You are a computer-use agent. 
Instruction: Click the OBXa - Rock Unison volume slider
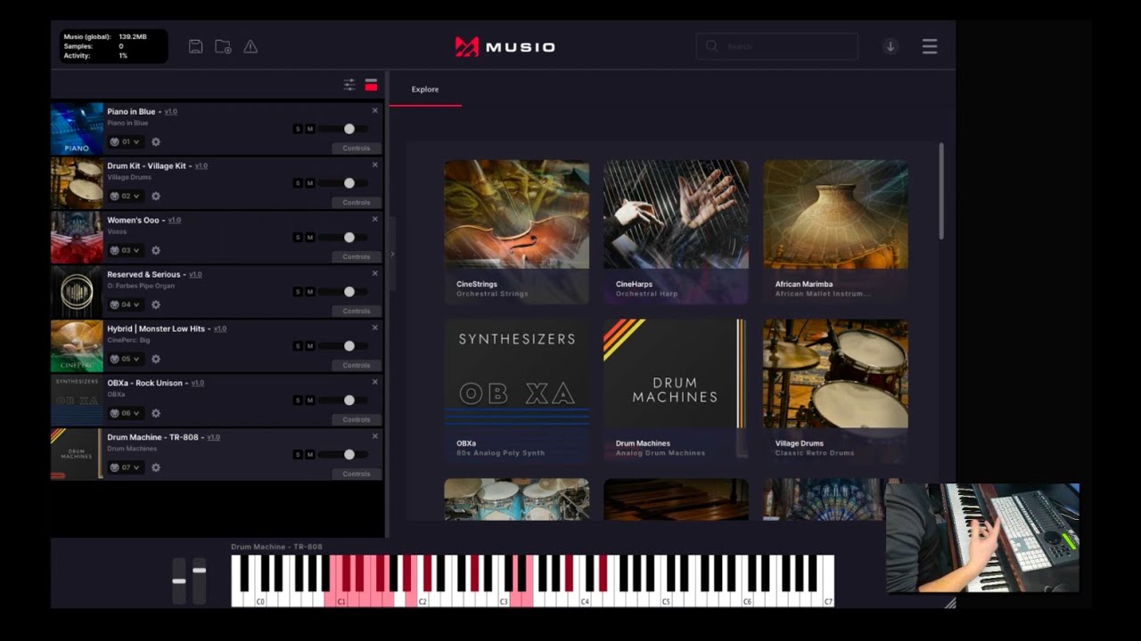click(x=344, y=401)
